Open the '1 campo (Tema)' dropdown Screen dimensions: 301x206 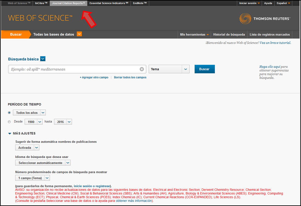32,178
